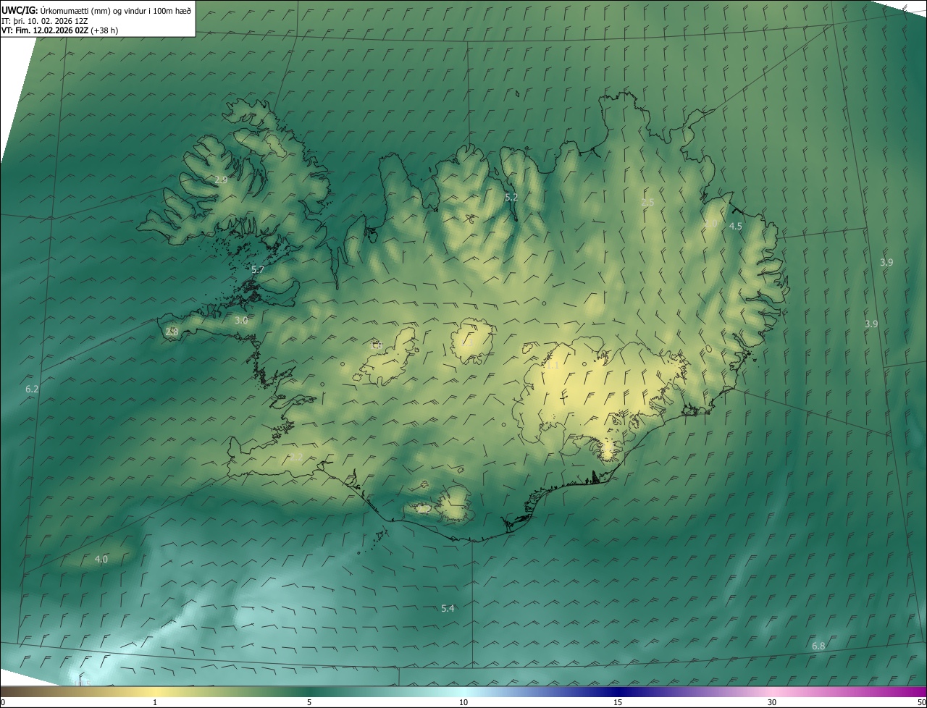Click the 6.8 value in southeast ocean
This screenshot has height=708, width=927.
(x=818, y=646)
